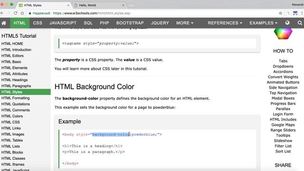This screenshot has width=304, height=171.
Task: Open HTML Paragraphs in sidebar
Action: (16, 85)
